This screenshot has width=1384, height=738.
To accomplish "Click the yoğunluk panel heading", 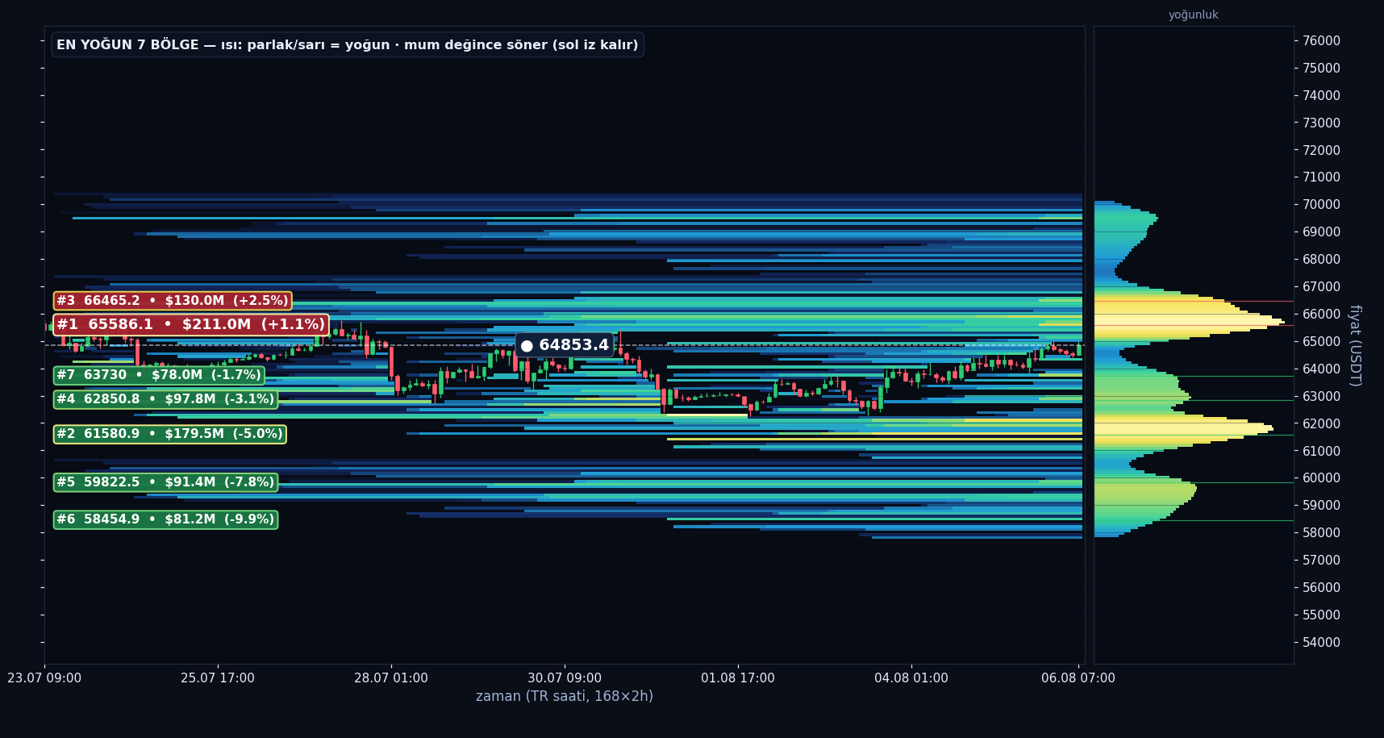I will [x=1193, y=15].
